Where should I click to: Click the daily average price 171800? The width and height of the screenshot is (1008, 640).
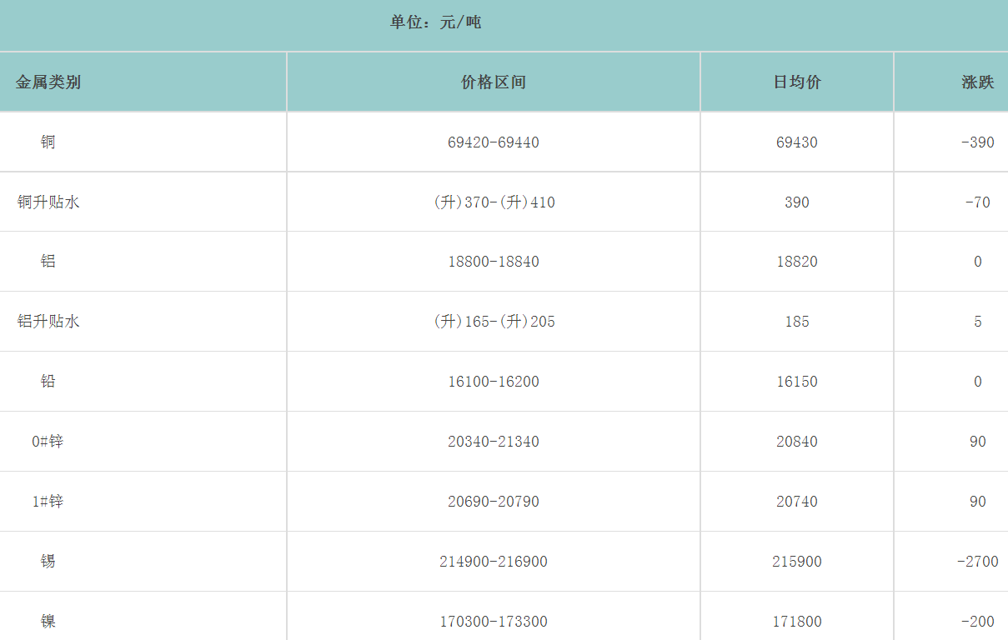tap(797, 622)
